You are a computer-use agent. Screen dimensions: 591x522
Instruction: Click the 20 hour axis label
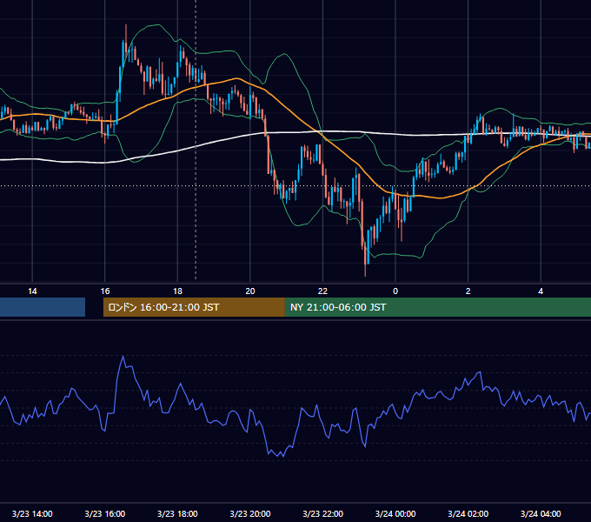[x=250, y=291]
